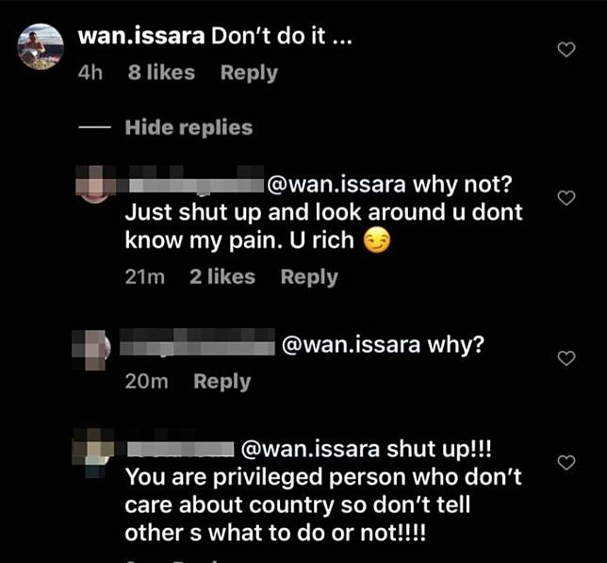Open the @wan.issara mention in the "why not?" reply
Image resolution: width=607 pixels, height=563 pixels.
pyautogui.click(x=336, y=184)
